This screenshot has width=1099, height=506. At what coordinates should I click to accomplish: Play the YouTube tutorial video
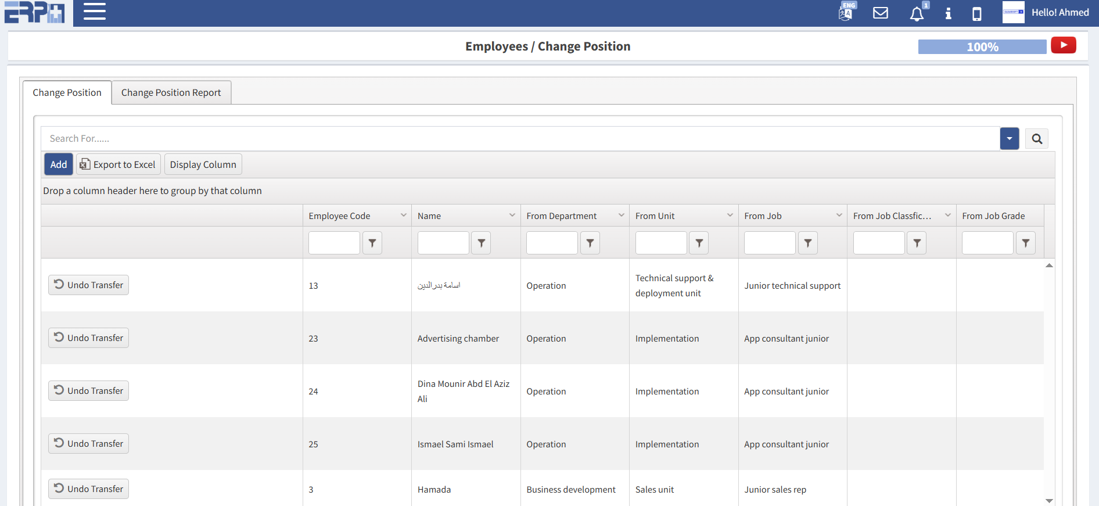(1063, 45)
